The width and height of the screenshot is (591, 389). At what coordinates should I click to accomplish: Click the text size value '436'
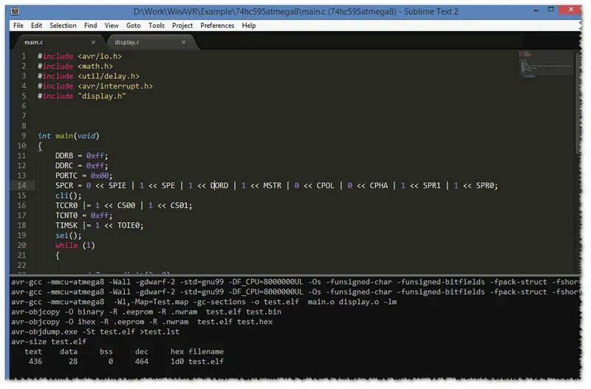coord(35,362)
